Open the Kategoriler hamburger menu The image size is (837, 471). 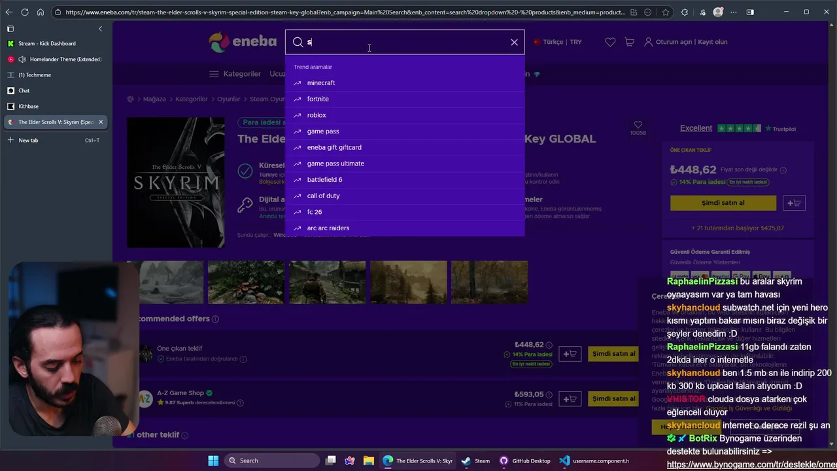tap(235, 74)
